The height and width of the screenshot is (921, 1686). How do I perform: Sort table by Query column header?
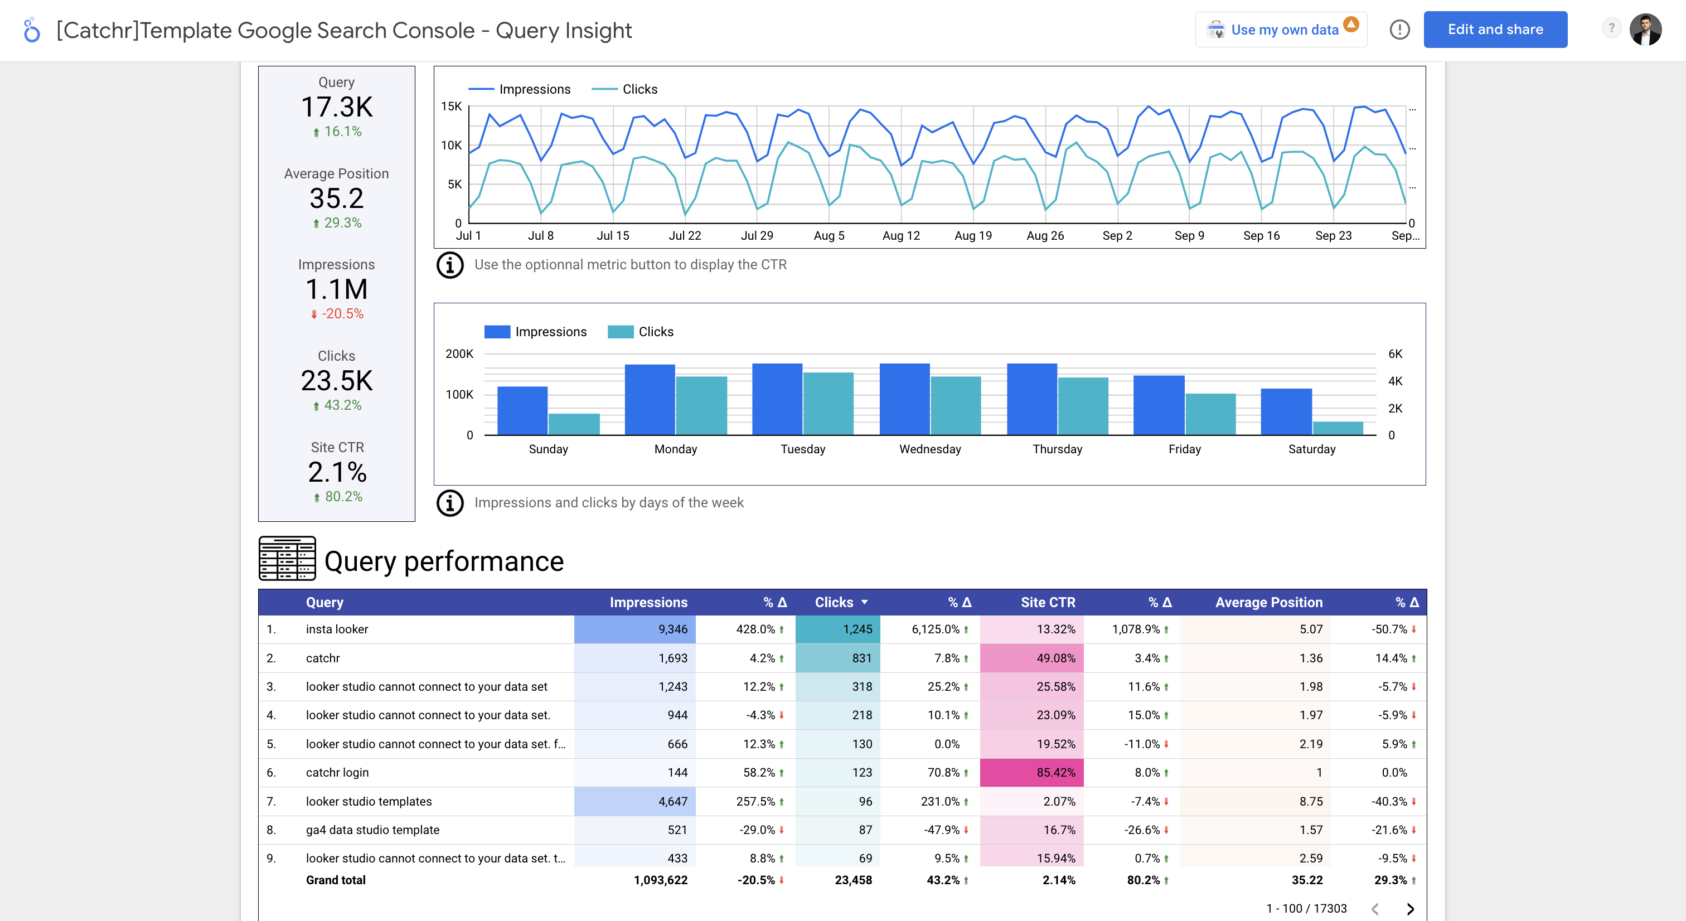pos(324,602)
